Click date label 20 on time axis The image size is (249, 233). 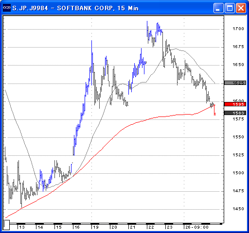114,227
